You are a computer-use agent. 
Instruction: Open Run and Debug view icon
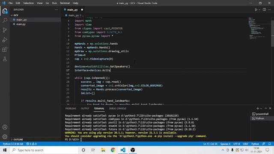(x=5, y=40)
